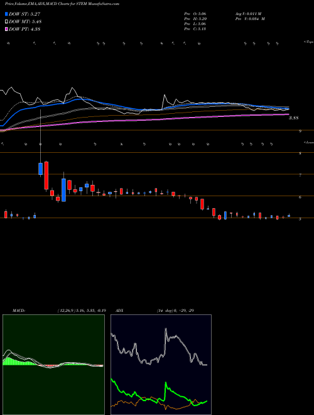This screenshot has width=314, height=415.
Task: Click the price axis label 7
Action: 300,175
